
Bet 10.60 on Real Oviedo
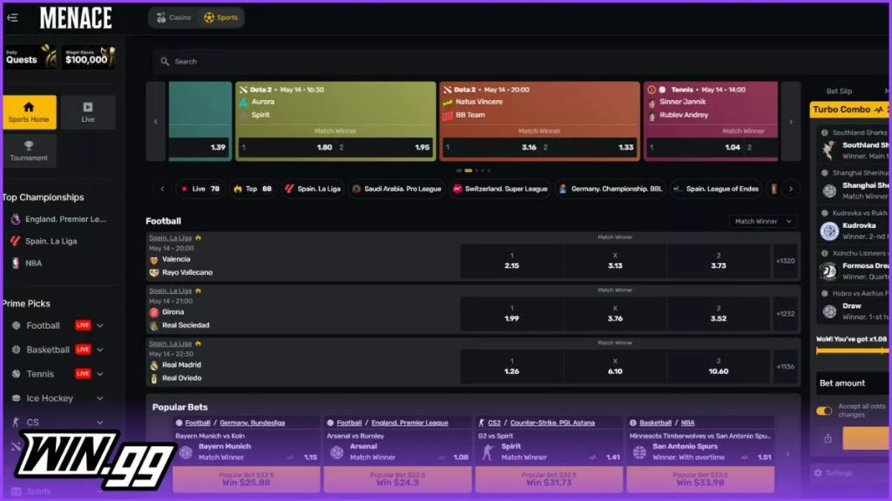[719, 367]
